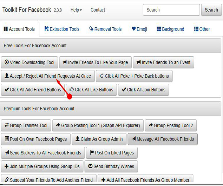Click the heart icon of Emoji tab
The height and width of the screenshot is (186, 223).
coord(134,28)
